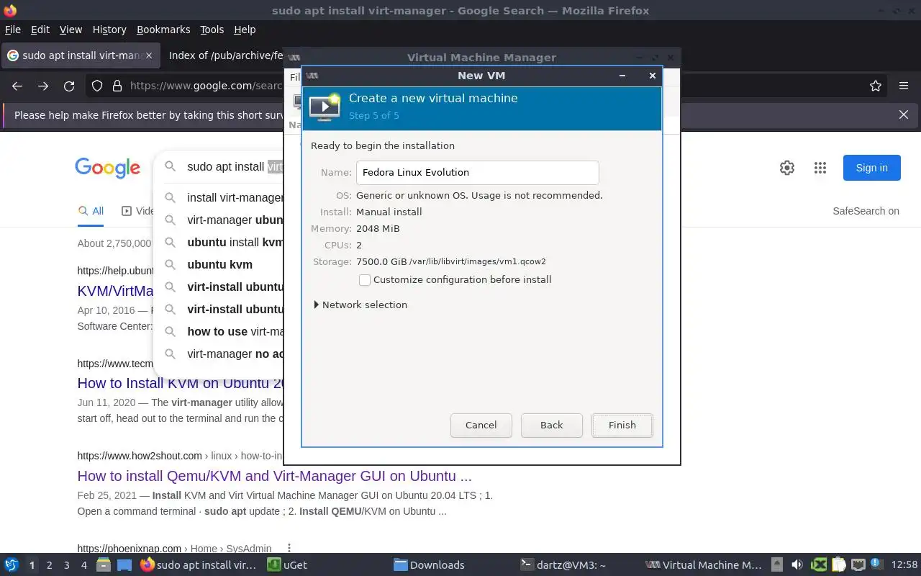Bookmark page with star icon
This screenshot has height=576, width=921.
tap(876, 86)
